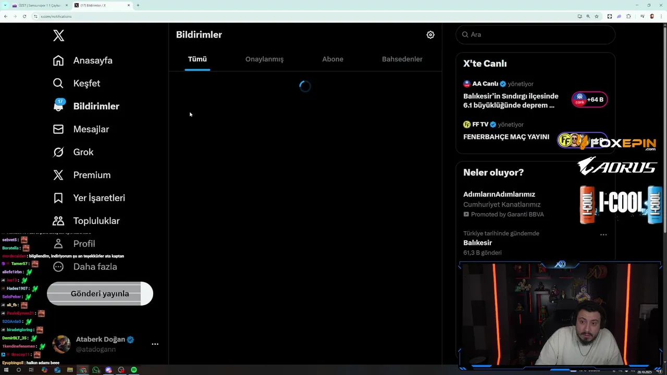Open FENERBAHÇE MAÇ YAYINI live stream

point(506,137)
